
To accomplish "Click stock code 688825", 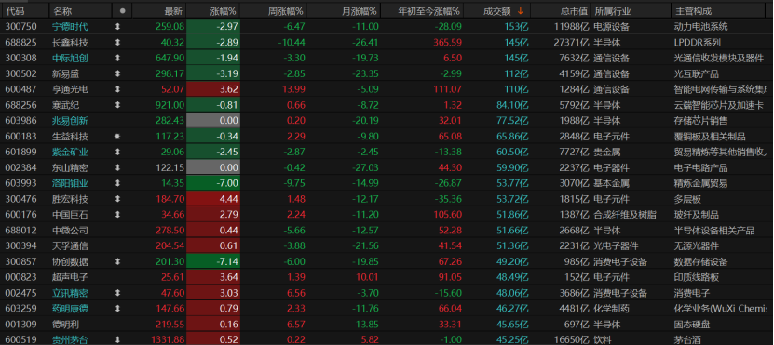I will coord(20,43).
